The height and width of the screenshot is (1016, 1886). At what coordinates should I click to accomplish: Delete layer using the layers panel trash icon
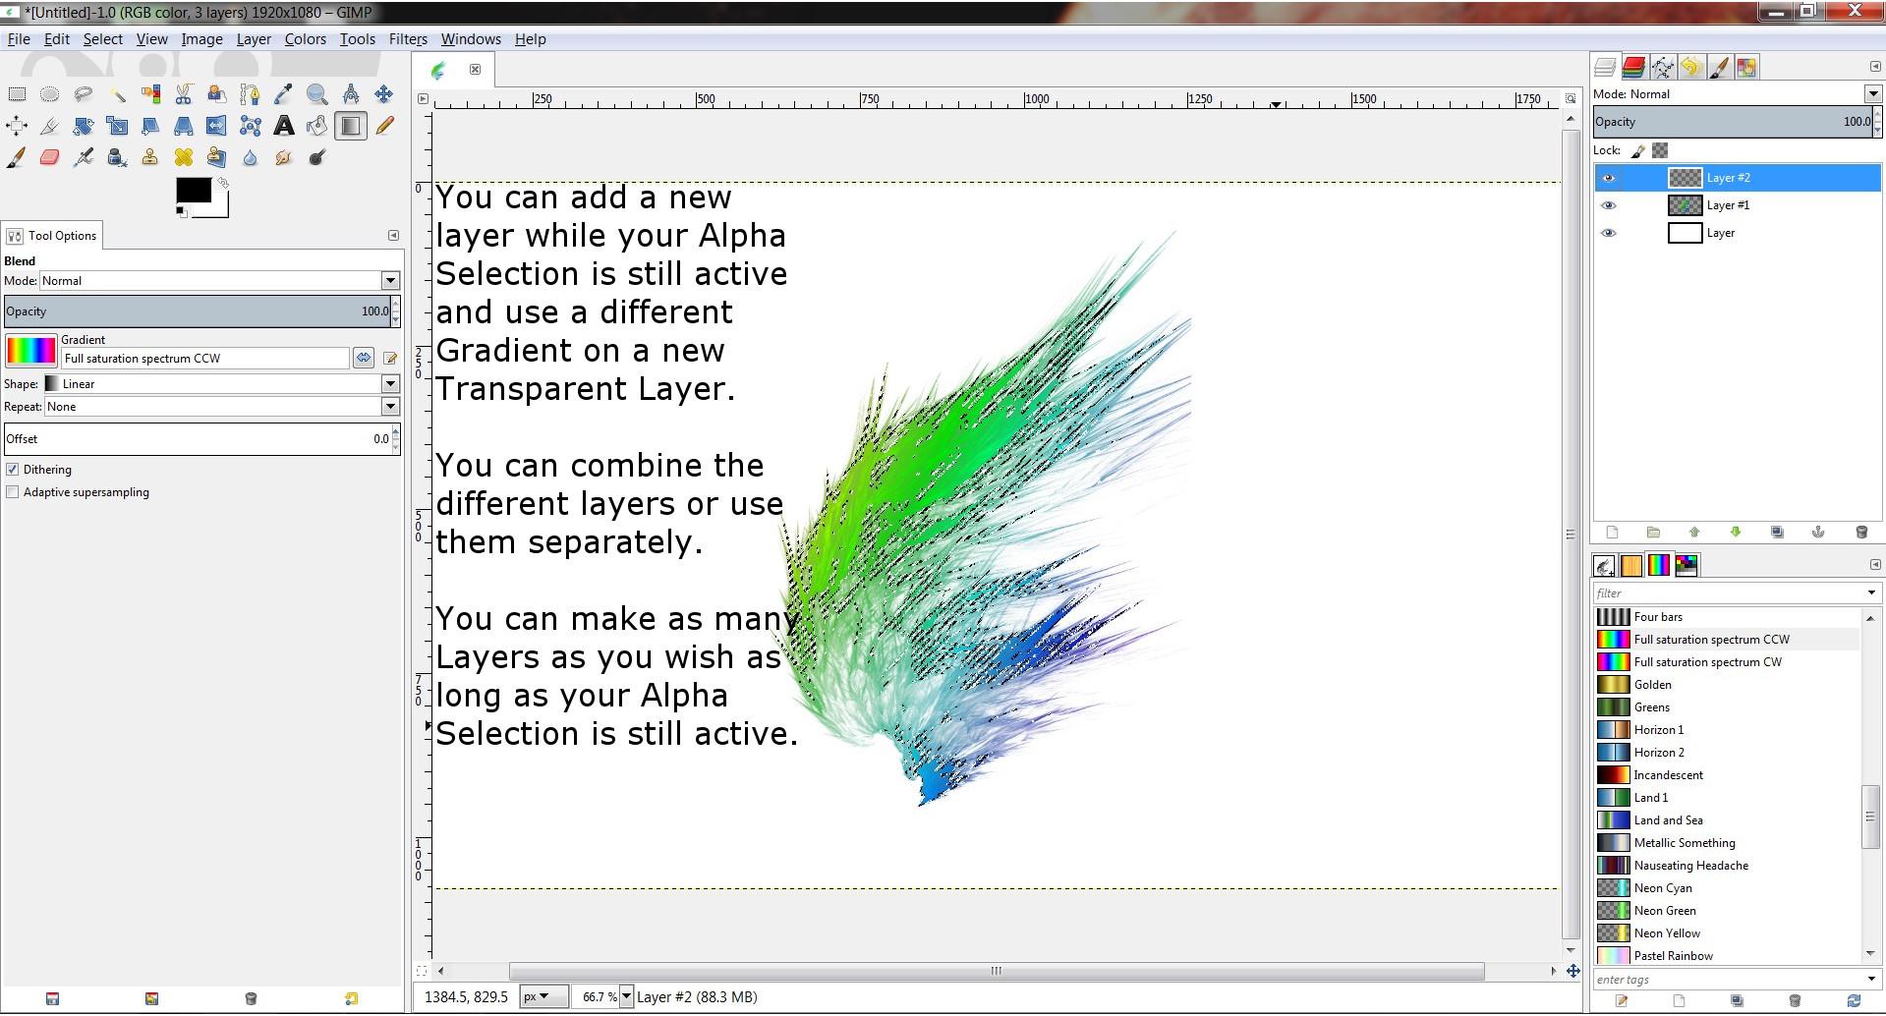[1860, 532]
